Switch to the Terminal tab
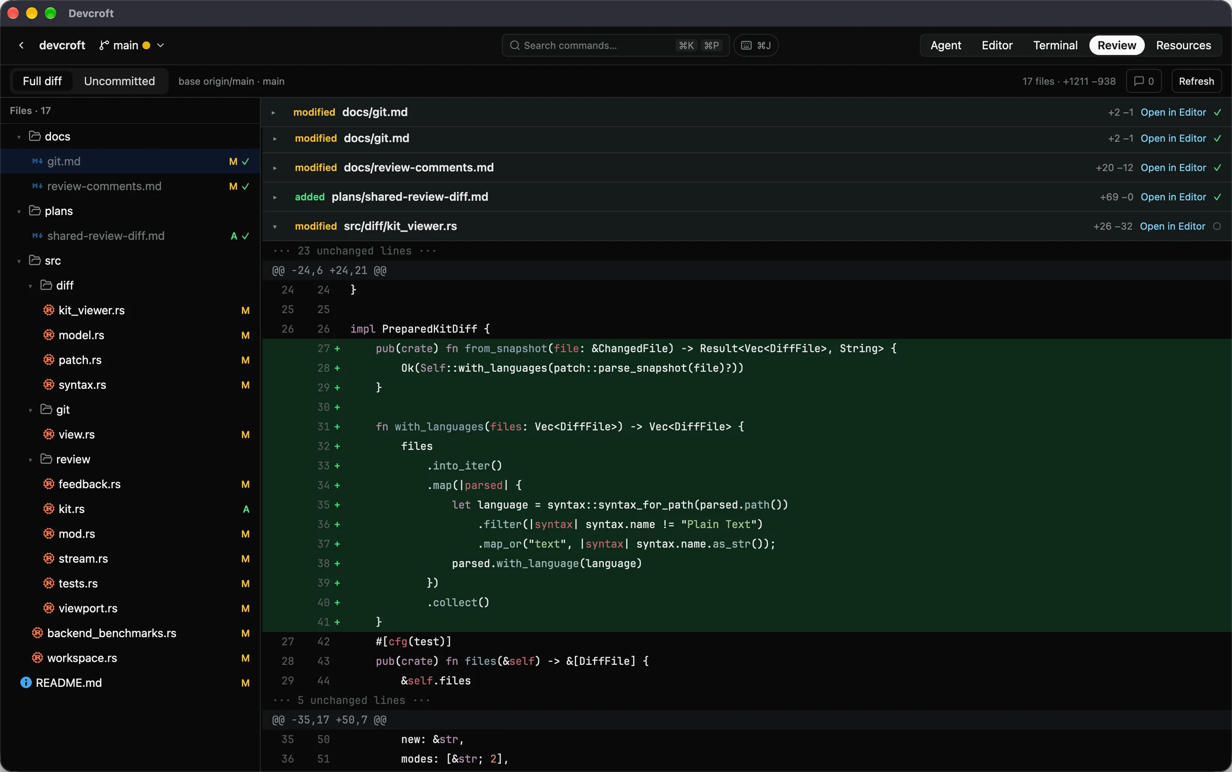 [x=1055, y=45]
